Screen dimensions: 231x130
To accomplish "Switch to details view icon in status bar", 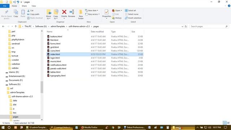I will tap(225, 123).
